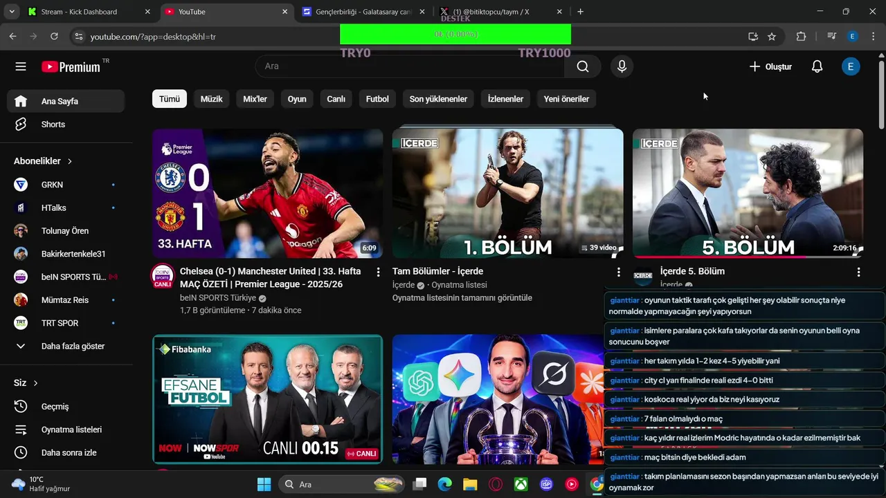Open the GRKN channel subscription
Viewport: 886px width, 498px height.
point(66,185)
